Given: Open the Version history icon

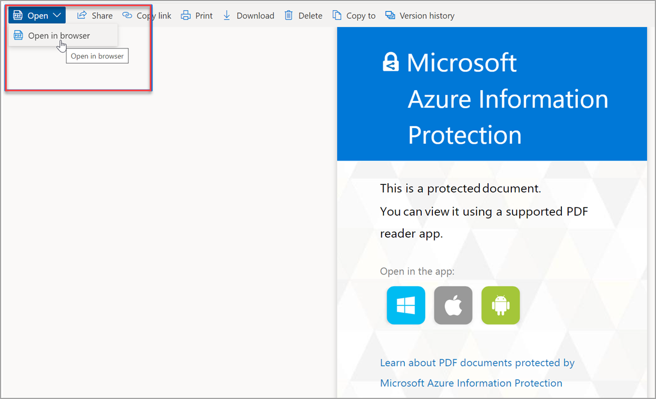Looking at the screenshot, I should click(x=390, y=15).
